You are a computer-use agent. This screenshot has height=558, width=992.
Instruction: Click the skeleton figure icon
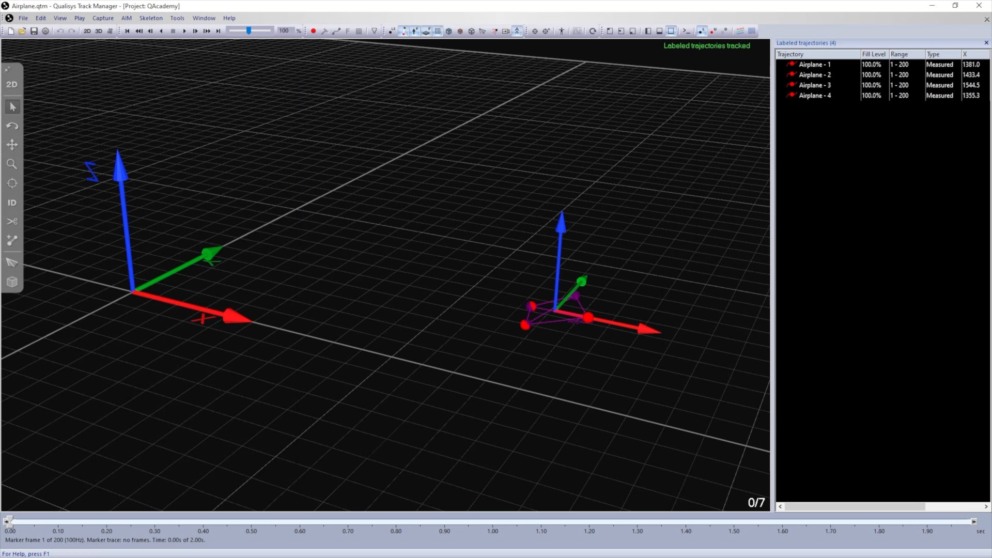pos(562,31)
